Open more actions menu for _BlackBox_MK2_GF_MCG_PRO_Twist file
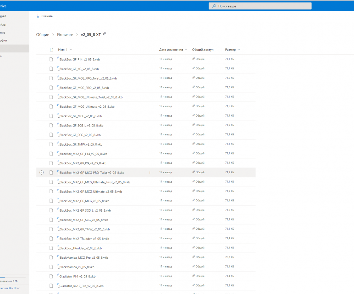The image size is (354, 294). [x=150, y=172]
